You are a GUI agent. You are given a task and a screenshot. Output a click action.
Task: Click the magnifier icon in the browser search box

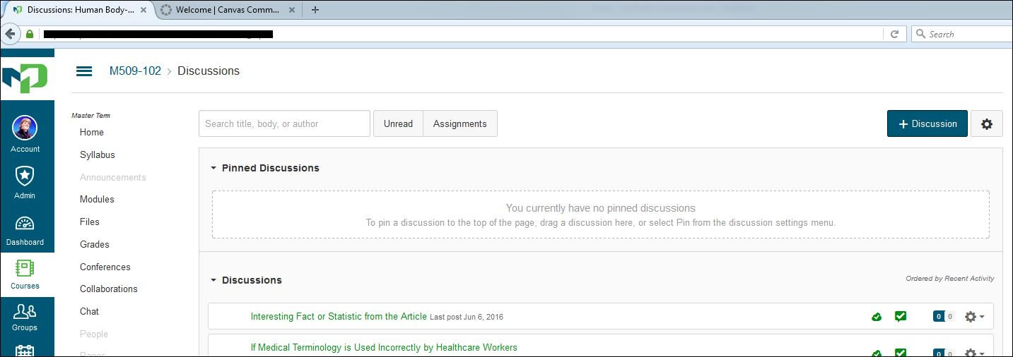pos(920,34)
